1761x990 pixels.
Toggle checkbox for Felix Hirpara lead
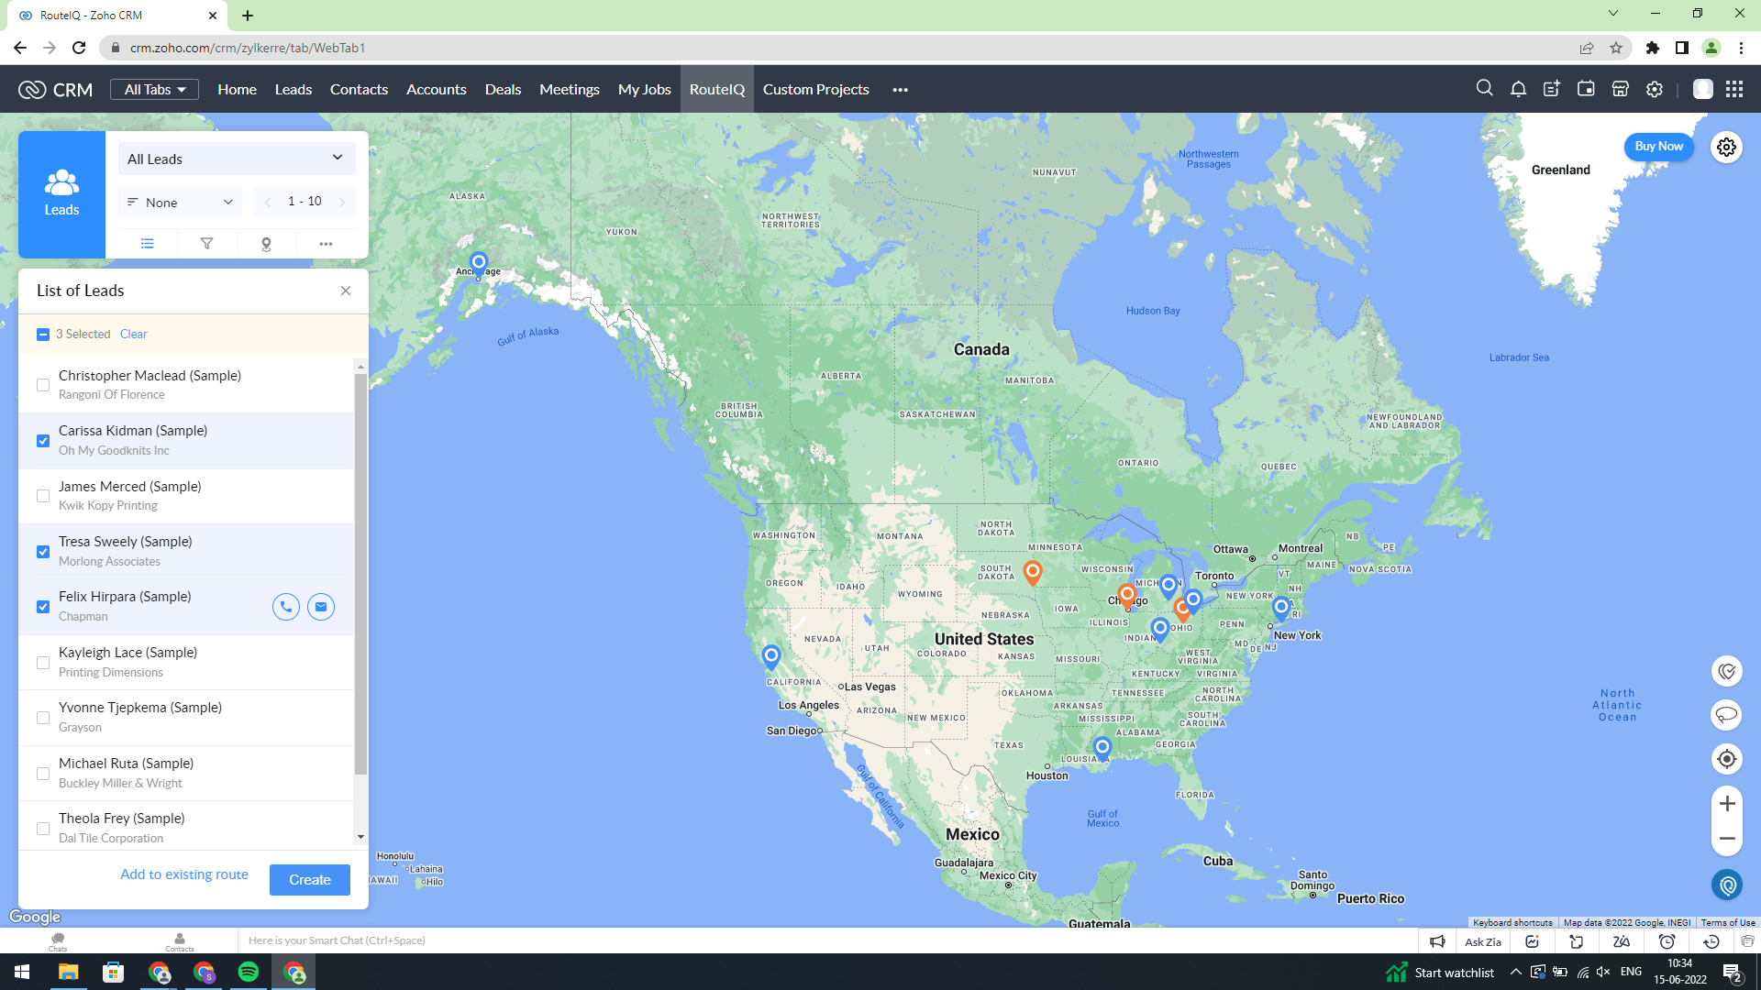click(42, 607)
